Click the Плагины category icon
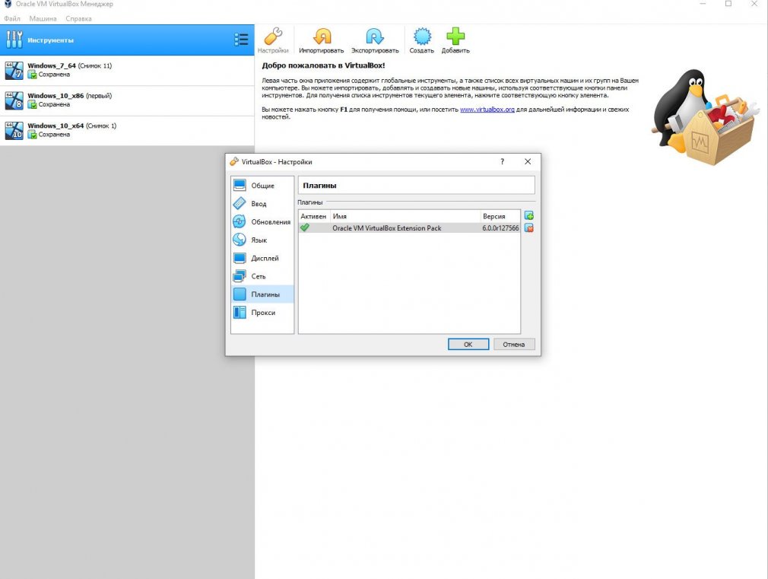The width and height of the screenshot is (768, 579). tap(240, 294)
